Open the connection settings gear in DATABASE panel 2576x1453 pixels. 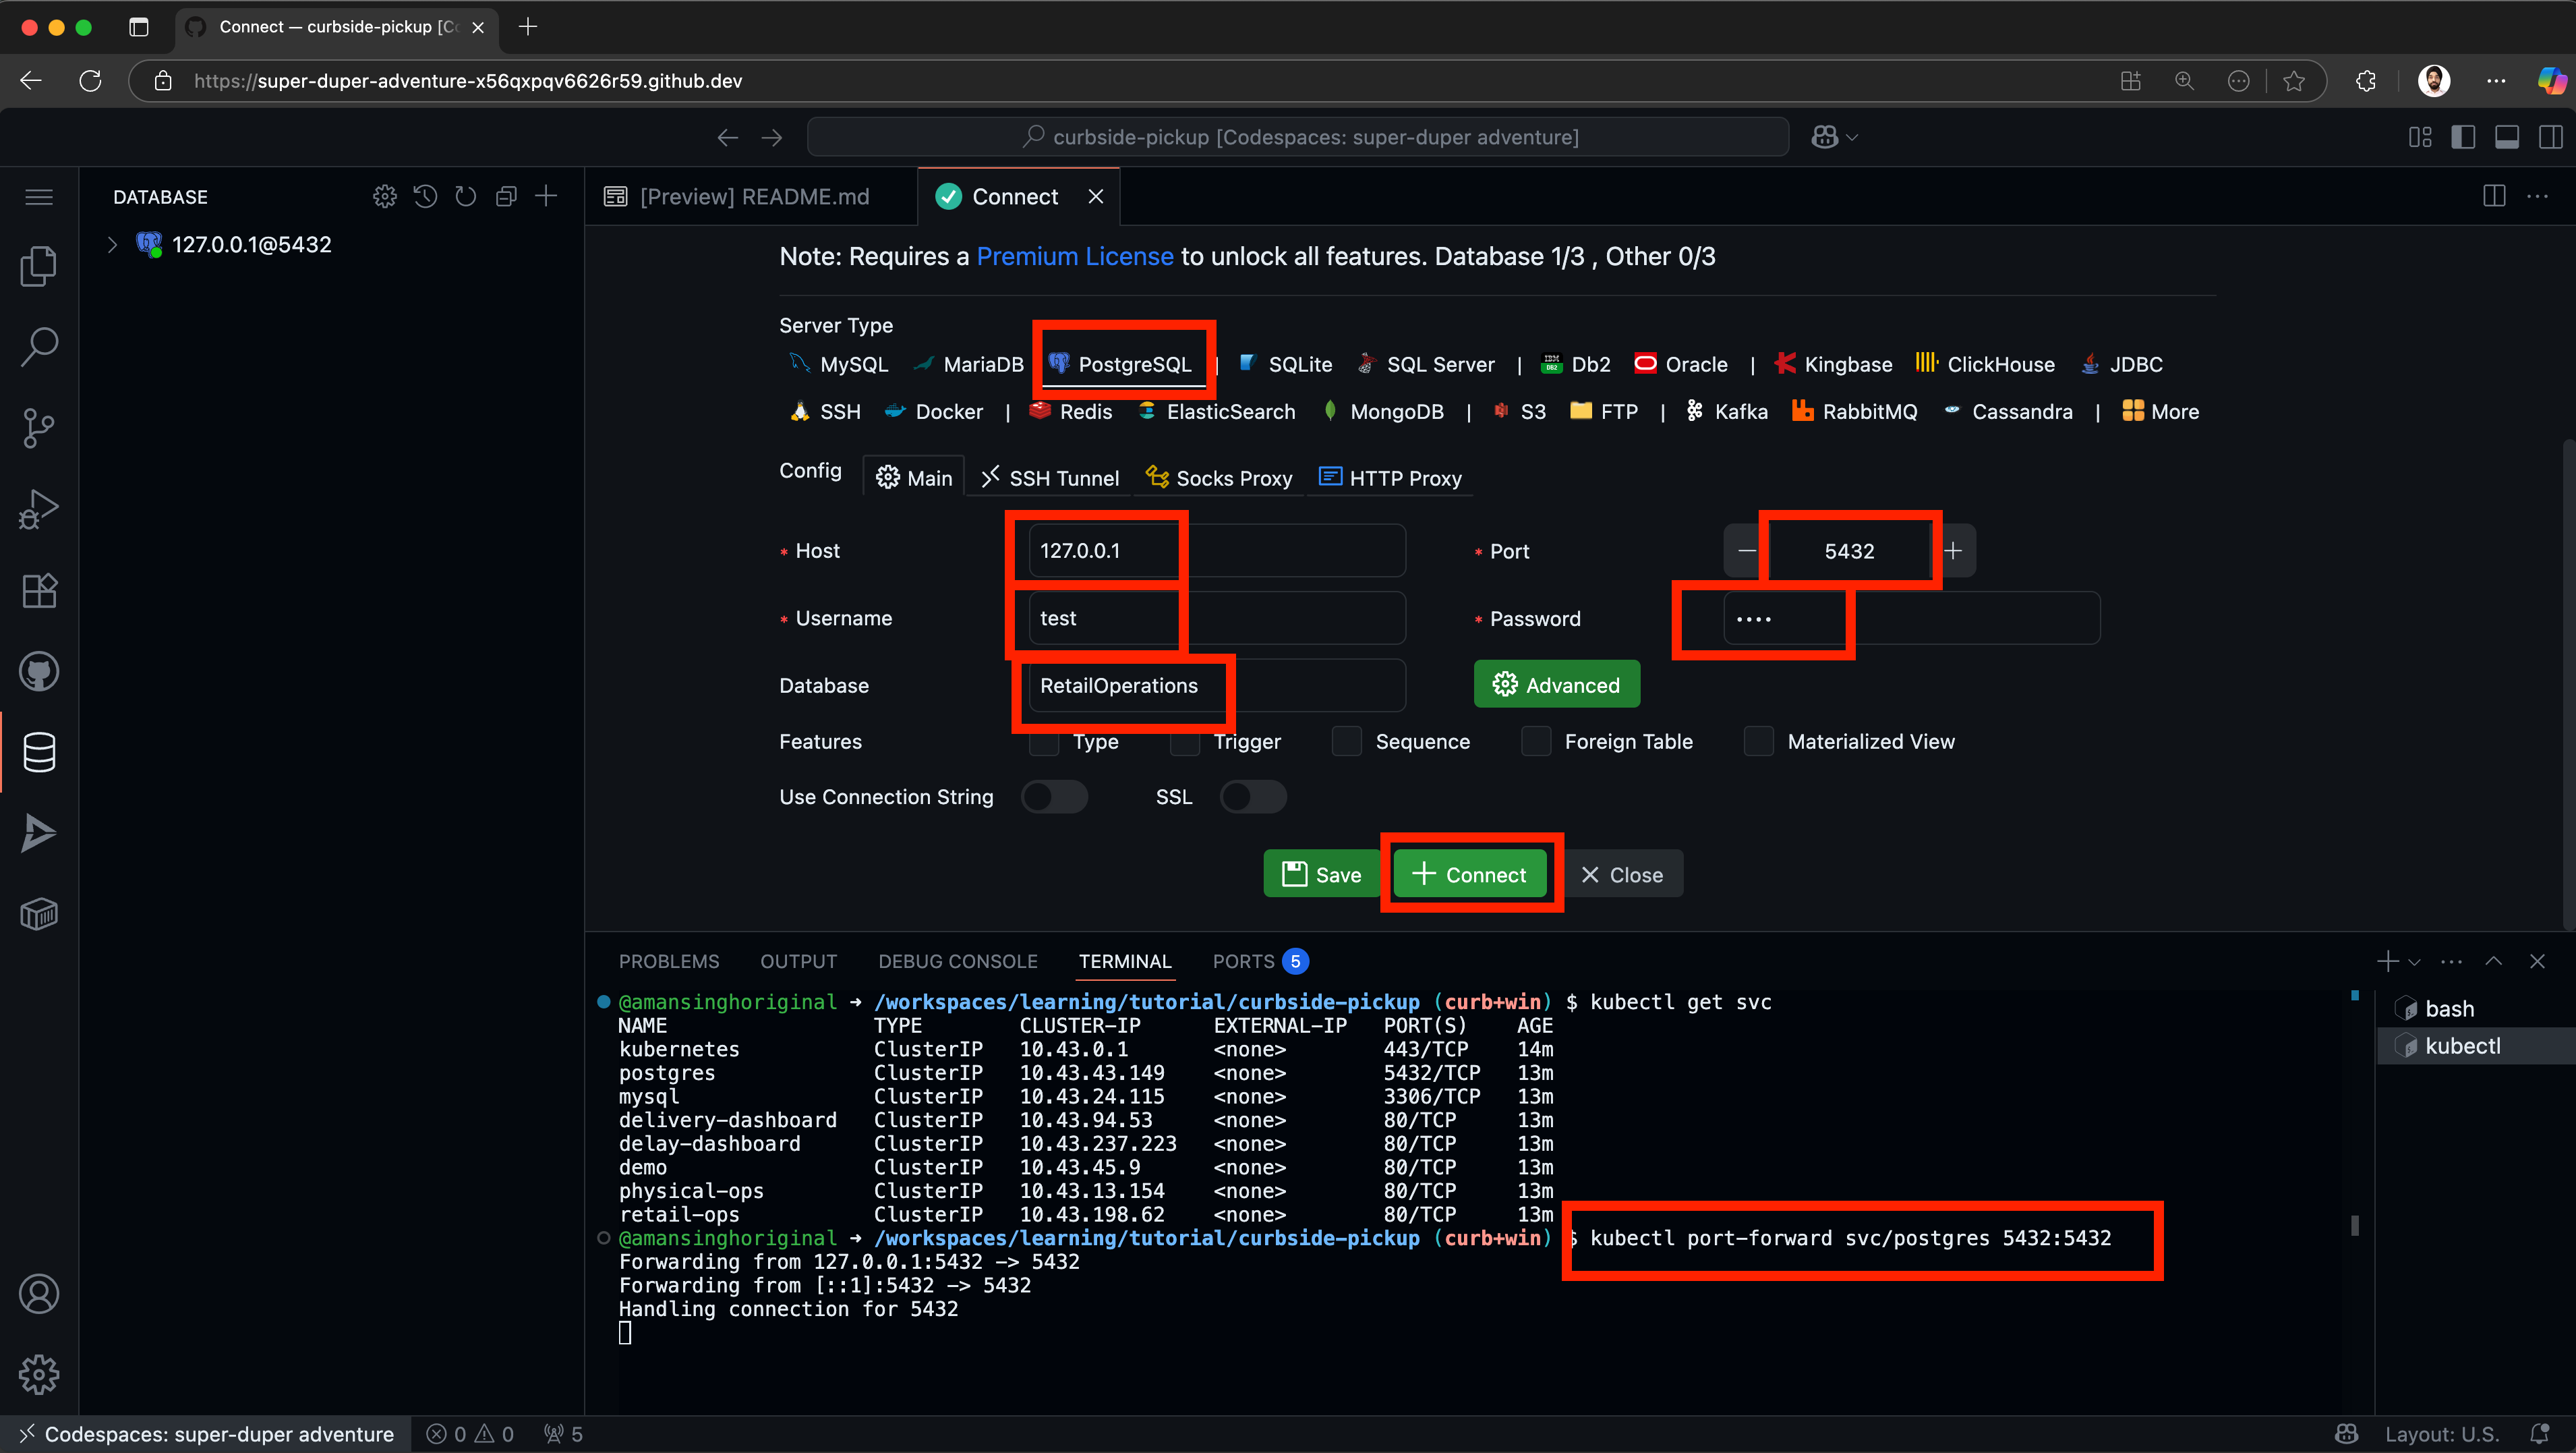pos(385,197)
